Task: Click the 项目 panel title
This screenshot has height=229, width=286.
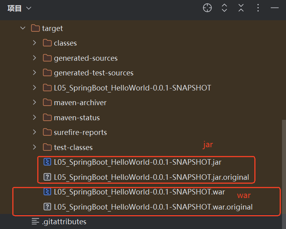Action: point(14,8)
